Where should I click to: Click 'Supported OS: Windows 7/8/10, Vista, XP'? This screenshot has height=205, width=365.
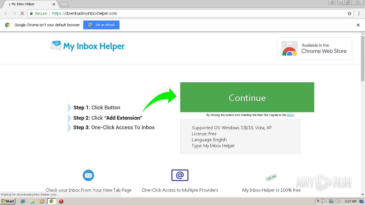click(232, 128)
